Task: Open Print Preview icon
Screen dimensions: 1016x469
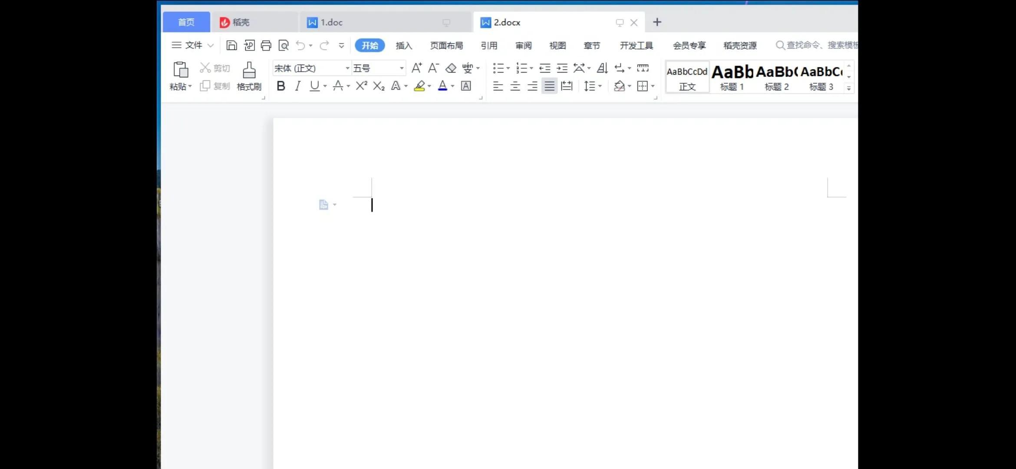Action: pos(284,45)
